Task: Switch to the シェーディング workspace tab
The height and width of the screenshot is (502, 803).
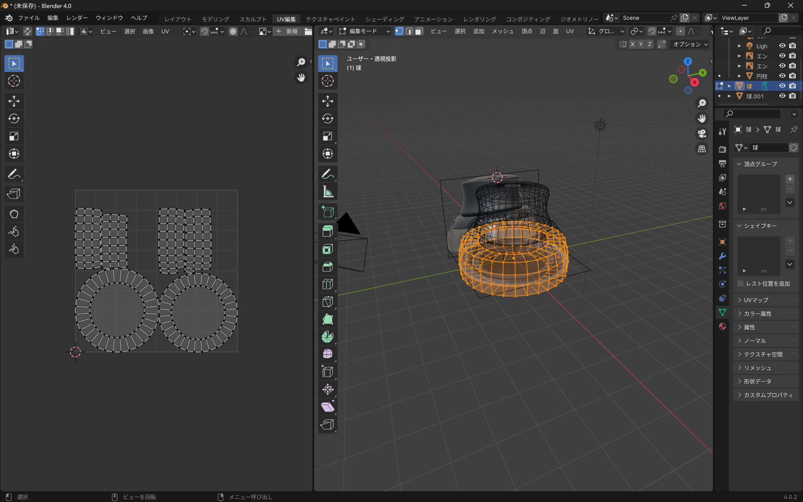Action: [385, 19]
